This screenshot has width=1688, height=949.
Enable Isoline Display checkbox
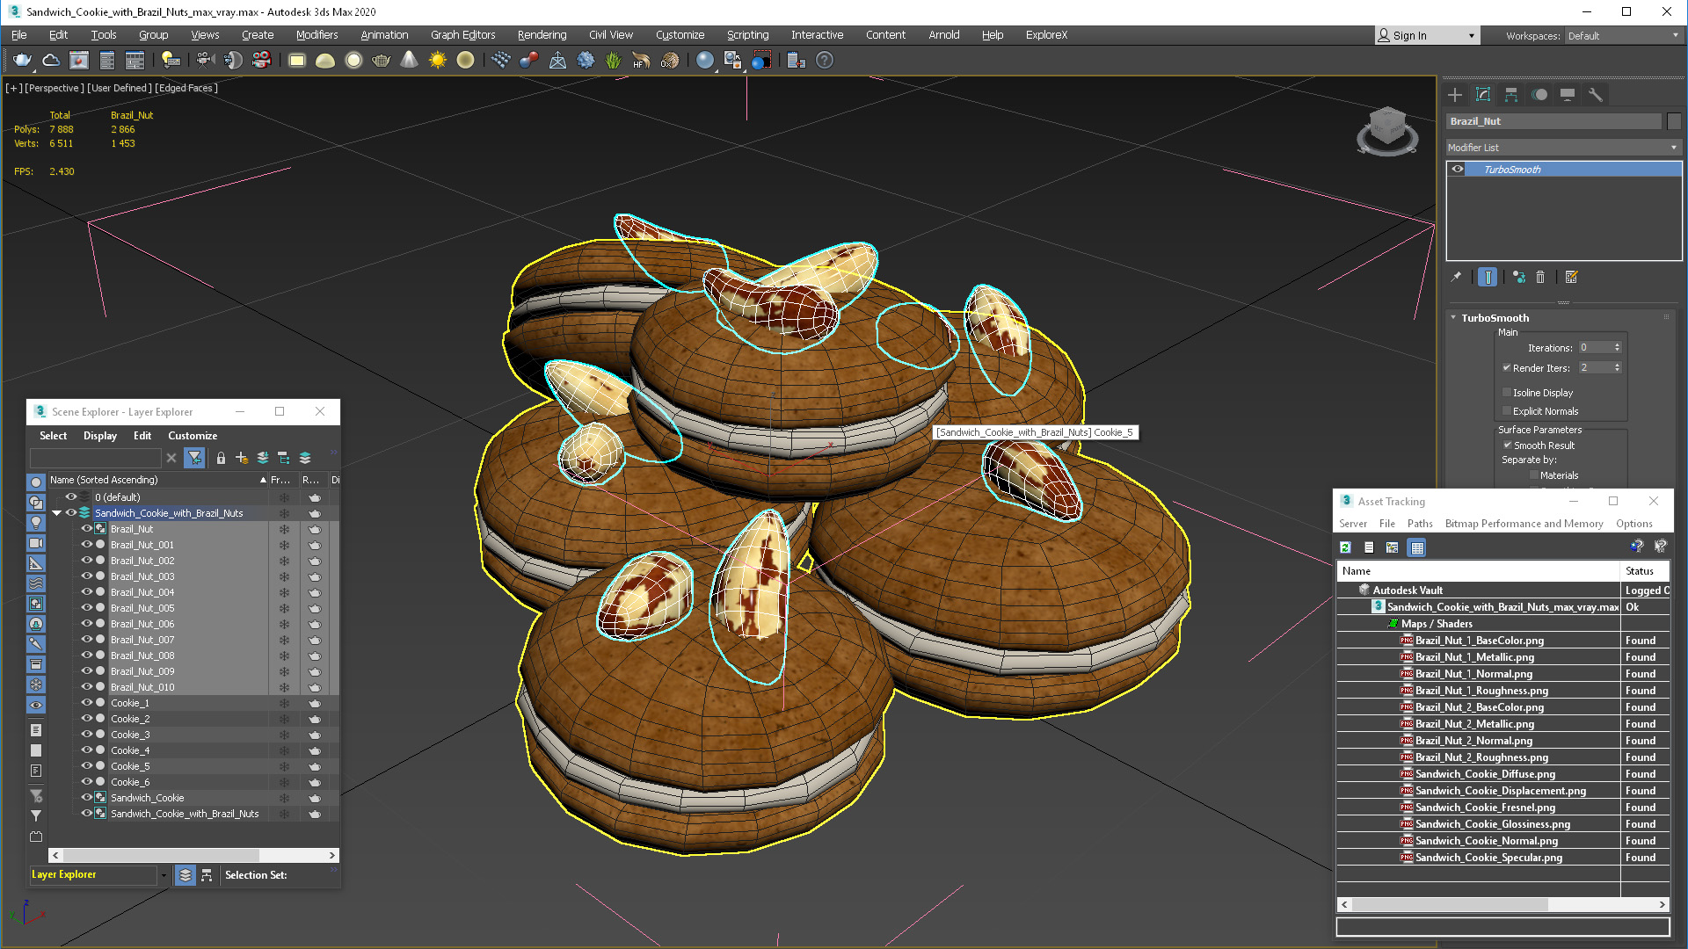click(x=1507, y=393)
